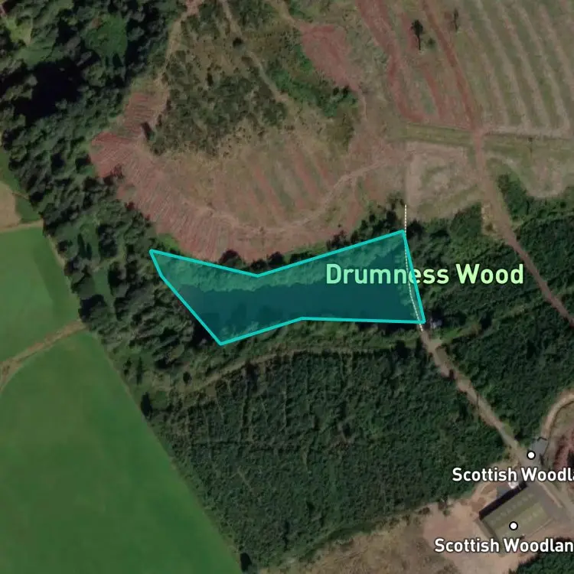
Task: Click the polygon's bottom-most pointed vertex
Action: point(221,343)
